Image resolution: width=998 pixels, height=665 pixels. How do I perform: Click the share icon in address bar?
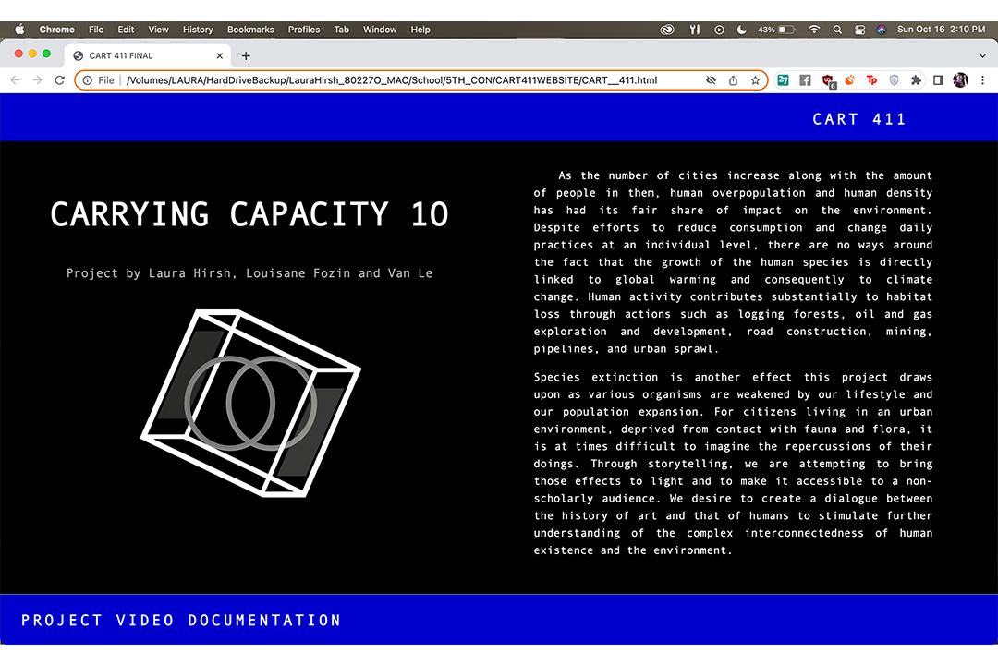(733, 80)
